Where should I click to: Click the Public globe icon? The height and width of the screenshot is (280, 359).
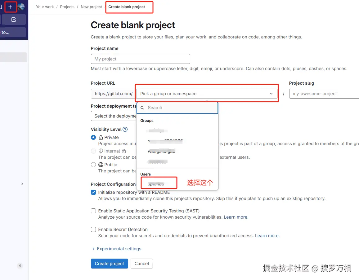[101, 165]
